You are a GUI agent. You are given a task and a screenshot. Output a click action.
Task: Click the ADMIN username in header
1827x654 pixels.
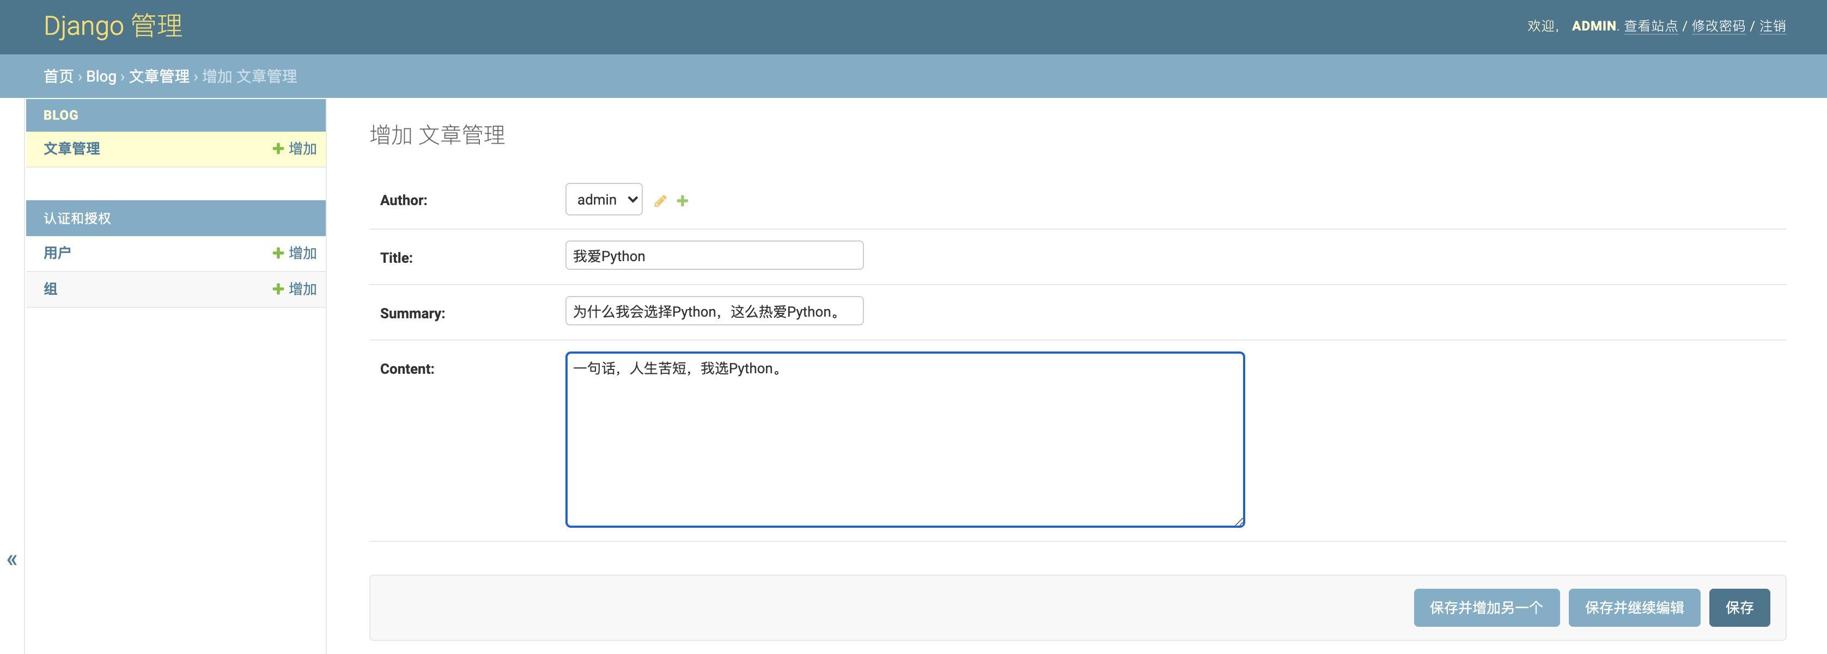click(1594, 26)
